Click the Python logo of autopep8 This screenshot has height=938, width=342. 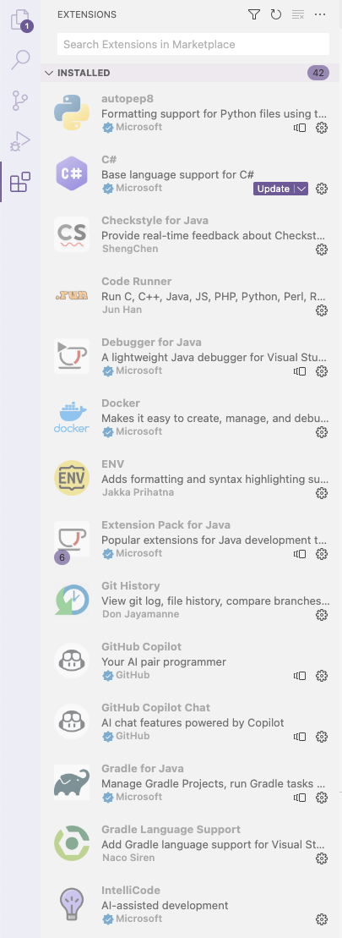click(x=72, y=112)
